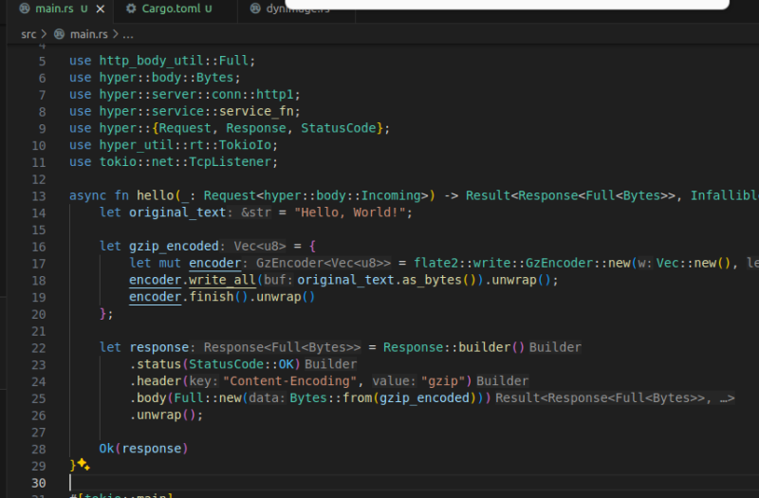Close the main.rs editor tab
Viewport: 759px width, 498px height.
coord(100,9)
